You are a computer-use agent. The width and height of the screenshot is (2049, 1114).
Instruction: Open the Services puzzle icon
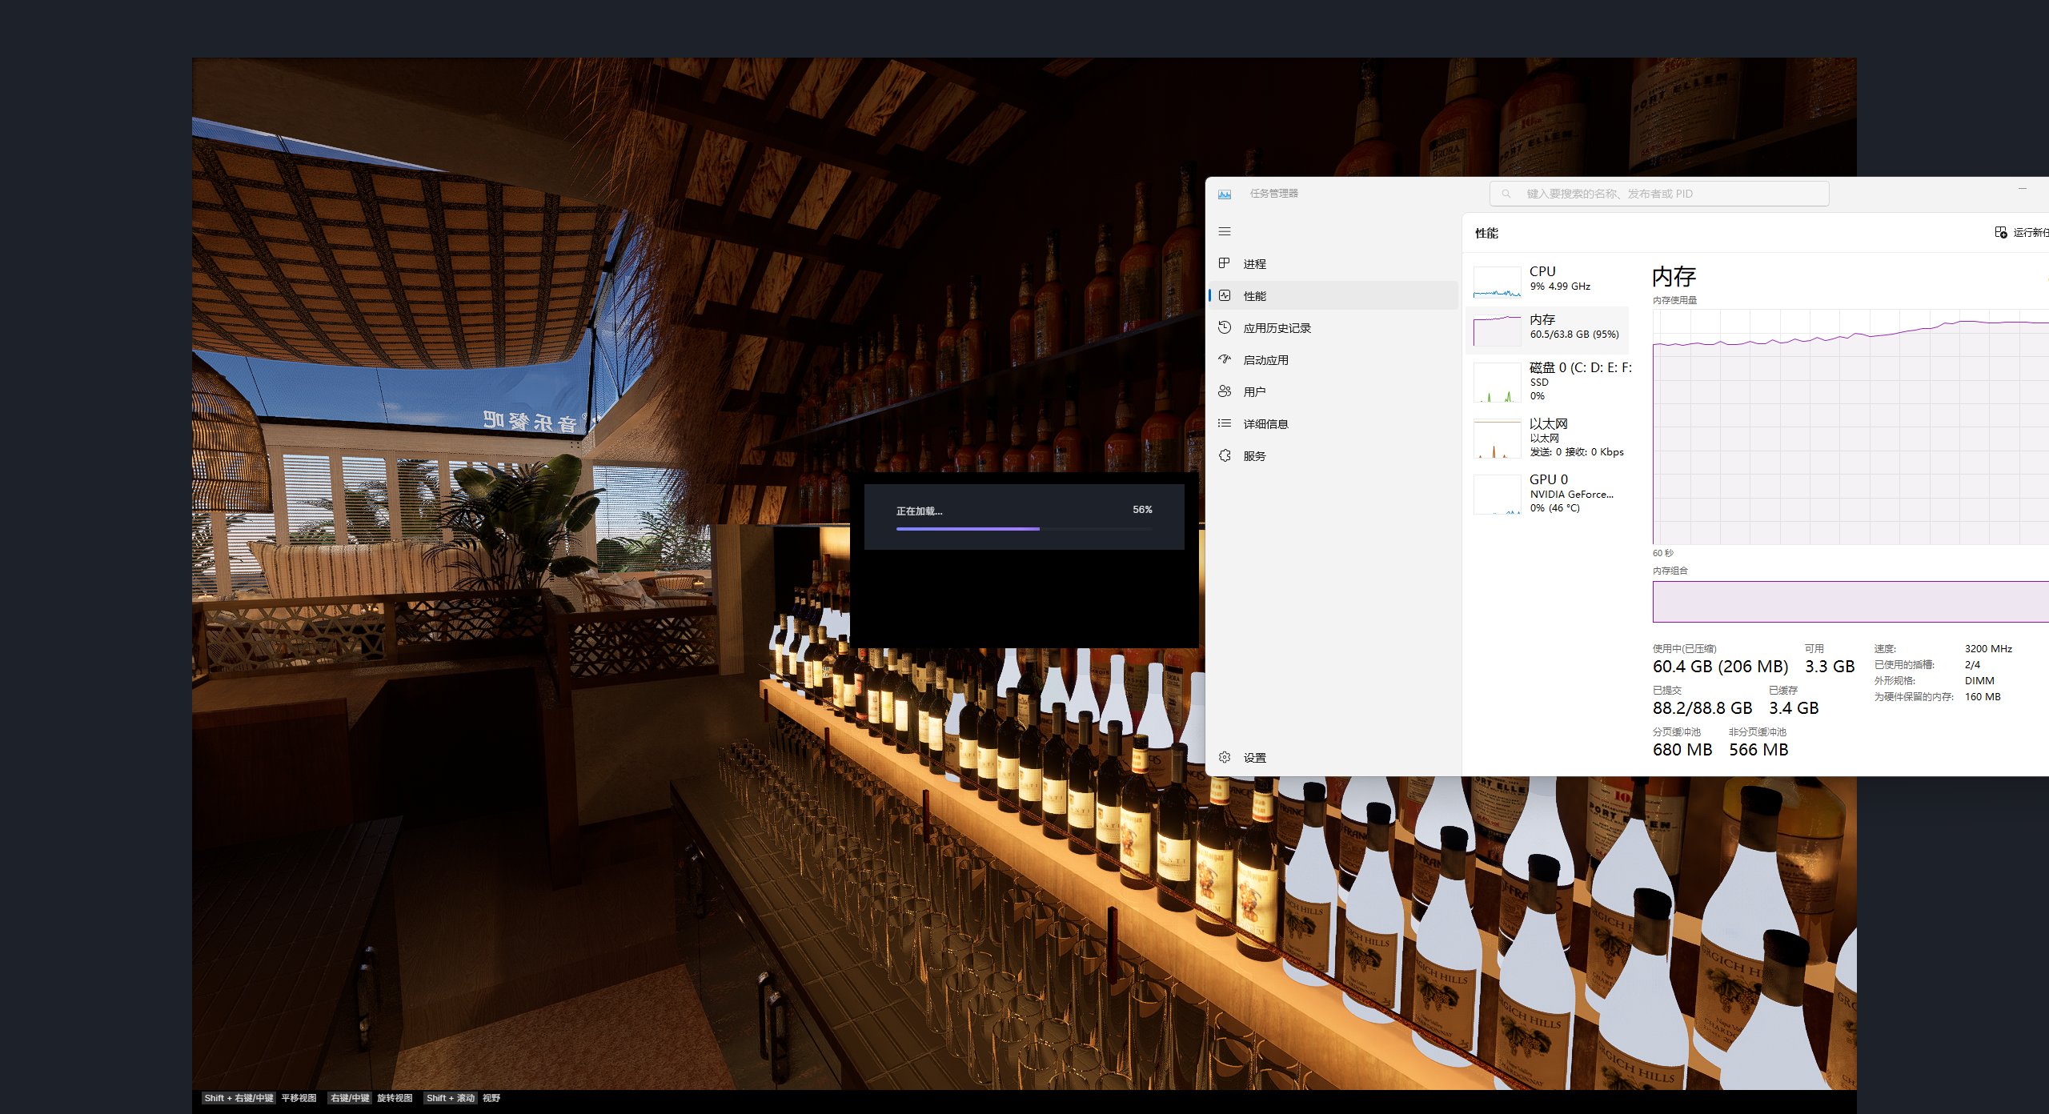pyautogui.click(x=1225, y=455)
